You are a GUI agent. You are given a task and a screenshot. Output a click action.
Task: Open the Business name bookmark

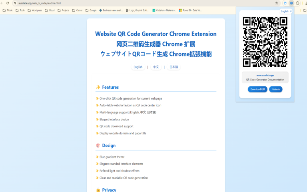click(x=111, y=10)
